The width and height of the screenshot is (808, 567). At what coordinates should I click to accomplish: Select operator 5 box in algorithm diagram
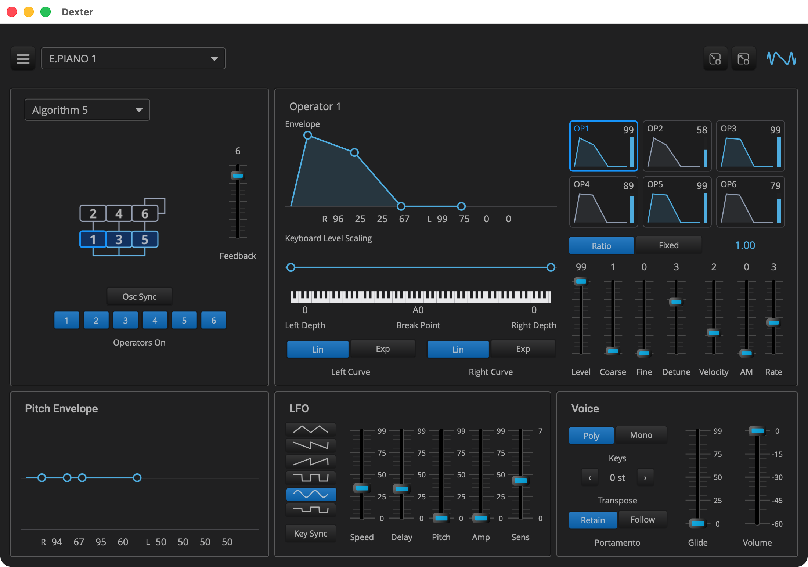(145, 239)
